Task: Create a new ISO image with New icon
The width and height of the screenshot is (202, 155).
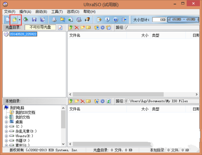Action: coord(8,20)
